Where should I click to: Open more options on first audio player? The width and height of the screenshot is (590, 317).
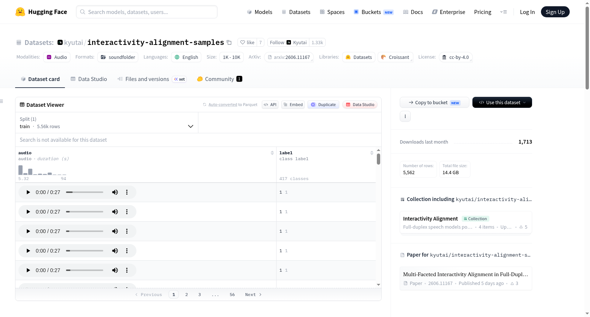[127, 192]
